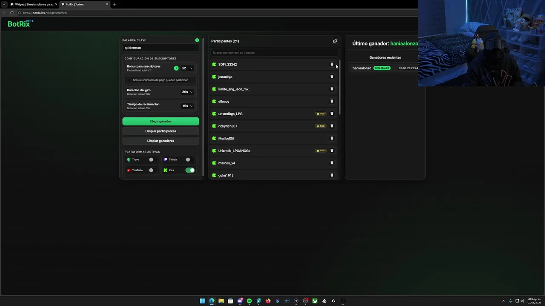The height and width of the screenshot is (306, 545).
Task: Show hidden system tray icons
Action: coord(504,301)
